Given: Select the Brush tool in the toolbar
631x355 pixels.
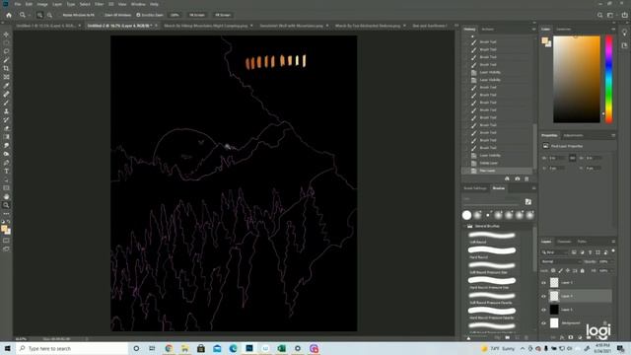Looking at the screenshot, I should [6, 103].
